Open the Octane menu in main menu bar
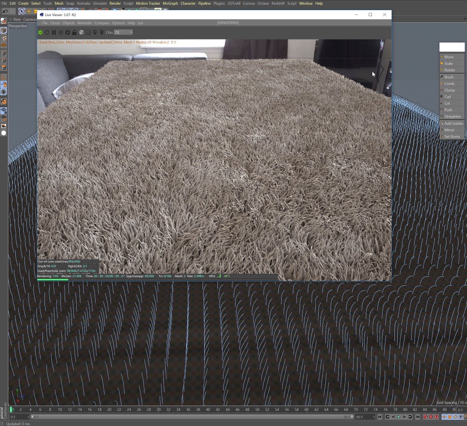This screenshot has height=426, width=467. [x=263, y=3]
